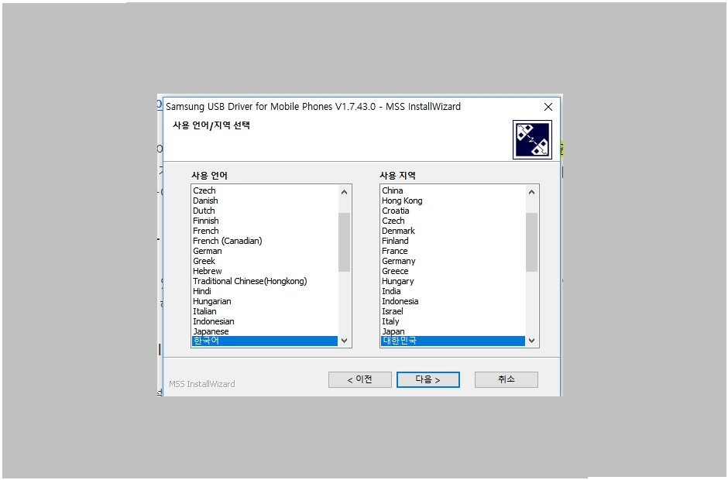Select Dutch language
728x480 pixels.
[x=265, y=211]
